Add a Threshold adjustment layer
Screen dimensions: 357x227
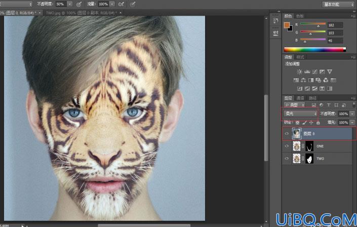pyautogui.click(x=314, y=89)
